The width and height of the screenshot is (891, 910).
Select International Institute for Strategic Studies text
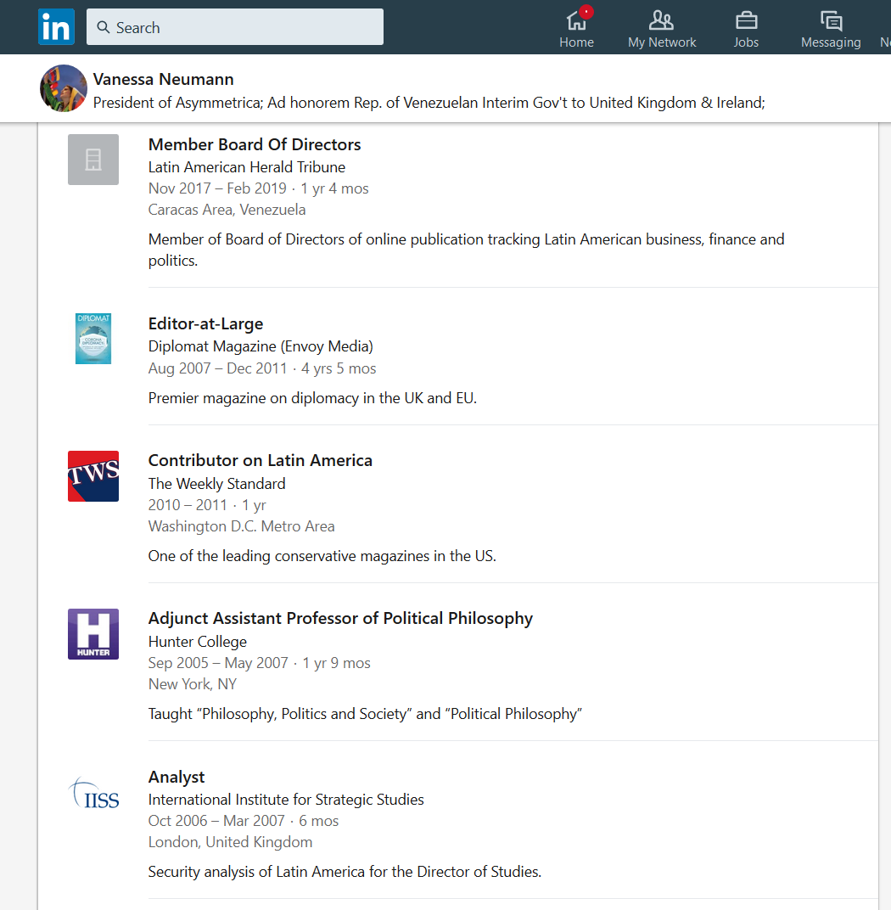pos(286,800)
